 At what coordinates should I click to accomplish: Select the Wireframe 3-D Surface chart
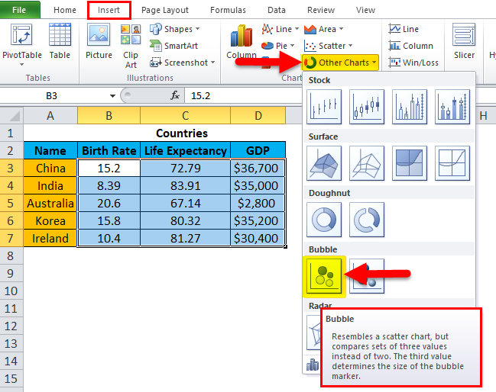(367, 163)
